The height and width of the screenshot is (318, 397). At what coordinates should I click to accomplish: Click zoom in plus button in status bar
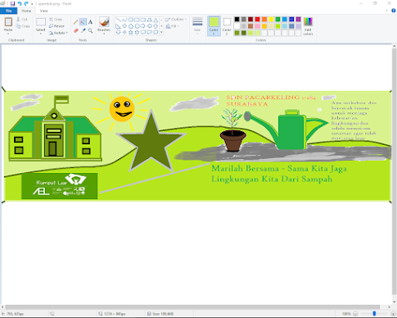click(393, 314)
